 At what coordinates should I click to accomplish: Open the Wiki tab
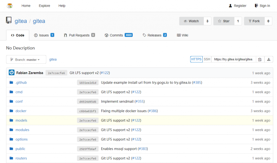pos(182,35)
